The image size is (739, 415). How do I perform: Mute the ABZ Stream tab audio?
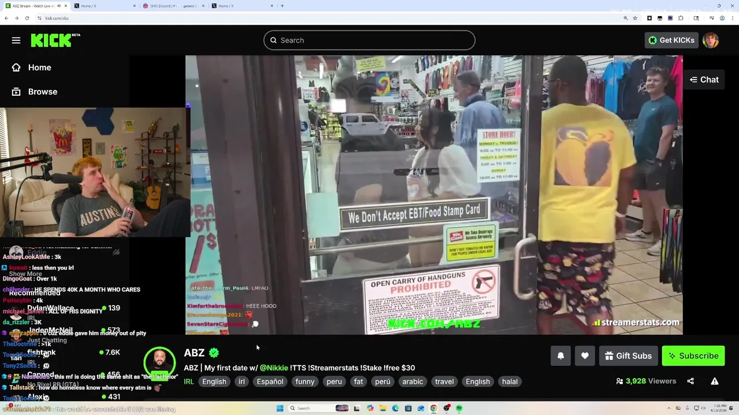pos(58,6)
